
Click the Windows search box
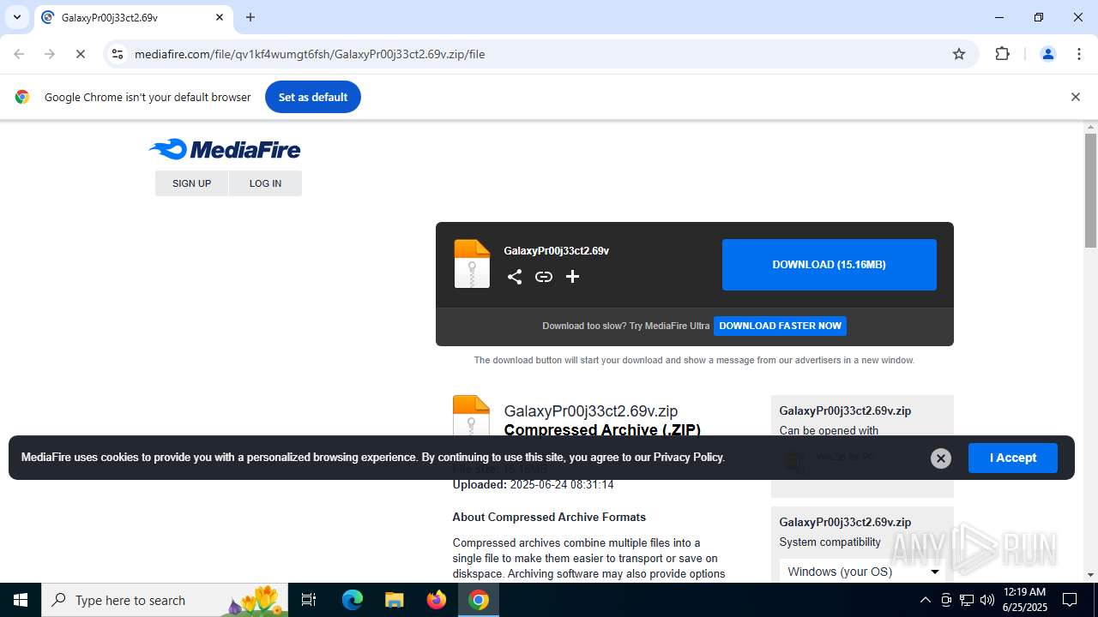pyautogui.click(x=166, y=600)
